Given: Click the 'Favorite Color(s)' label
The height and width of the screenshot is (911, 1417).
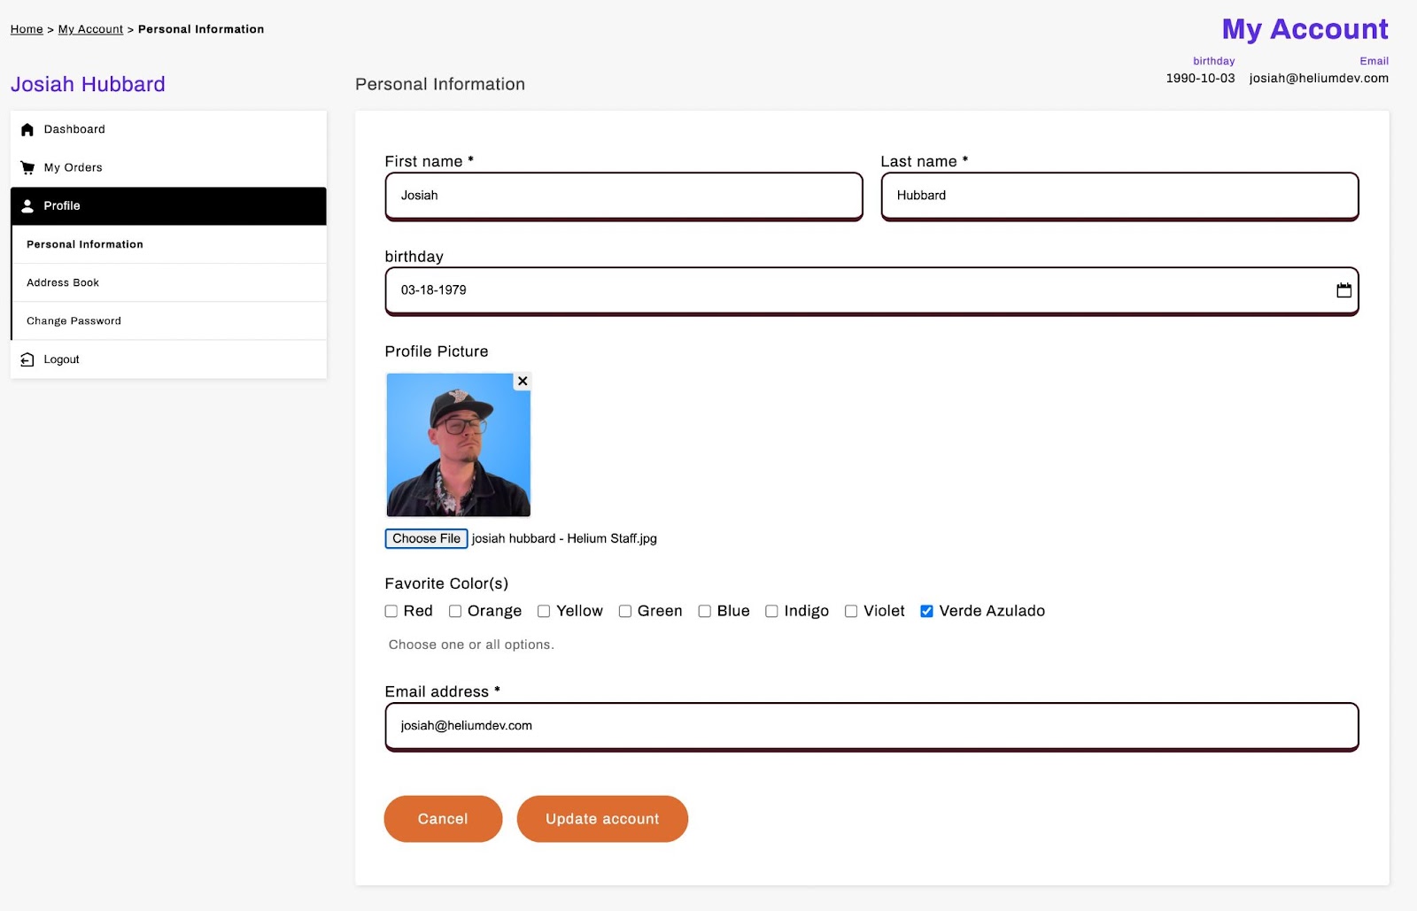Looking at the screenshot, I should (x=446, y=583).
